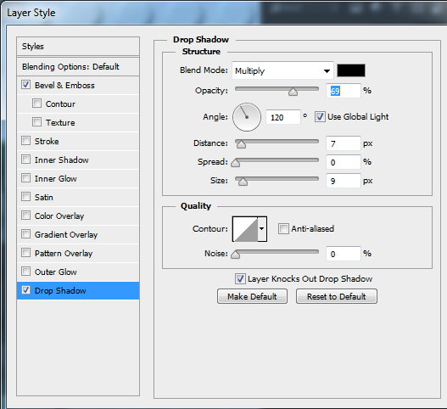447x409 pixels.
Task: Open Blending Options: Default
Action: [78, 67]
